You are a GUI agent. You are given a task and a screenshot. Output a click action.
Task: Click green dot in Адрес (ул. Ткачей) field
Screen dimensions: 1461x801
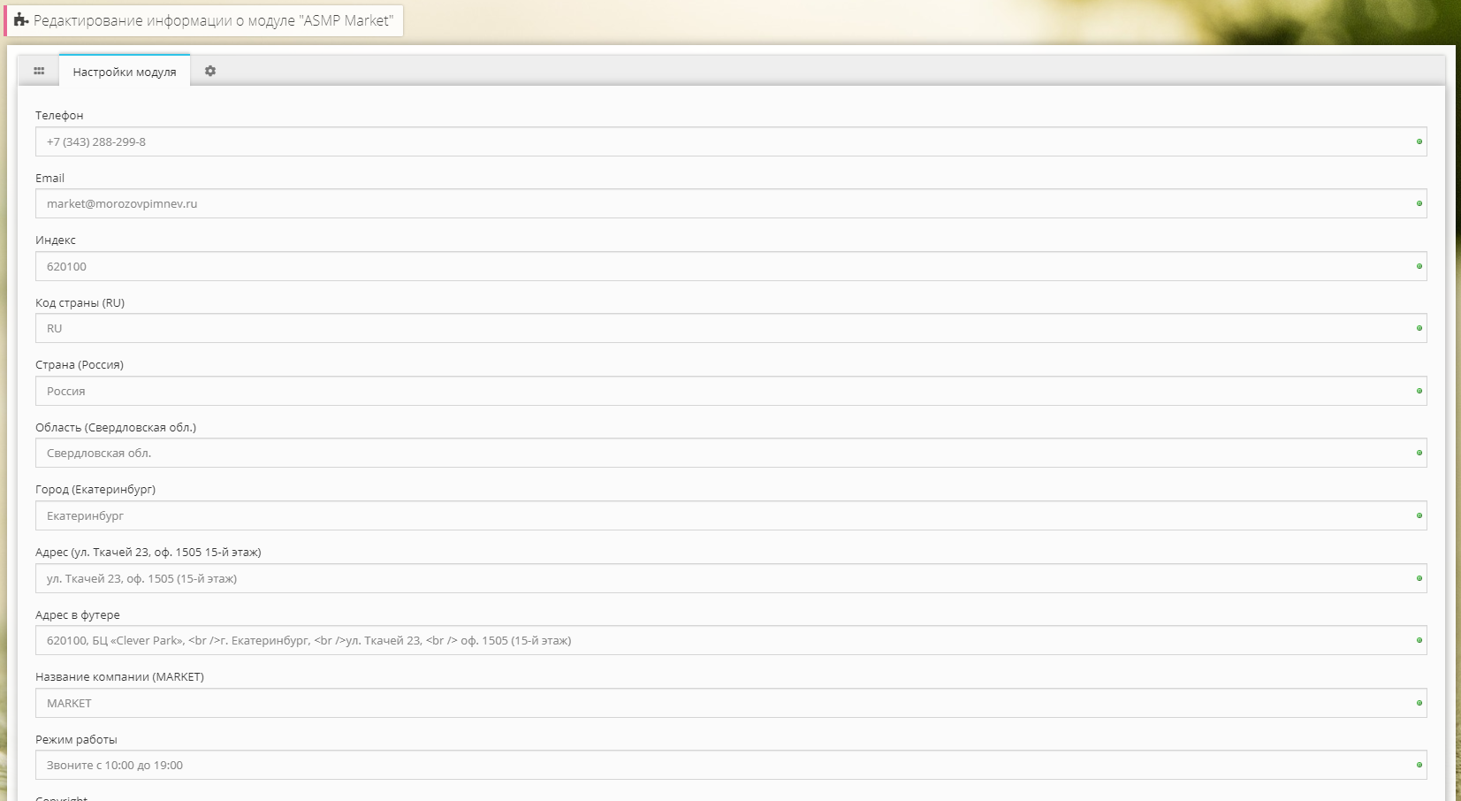1419,578
